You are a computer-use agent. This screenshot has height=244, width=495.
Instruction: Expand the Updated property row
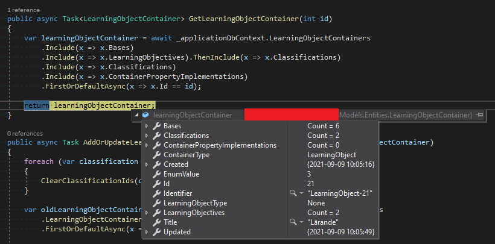click(x=147, y=232)
